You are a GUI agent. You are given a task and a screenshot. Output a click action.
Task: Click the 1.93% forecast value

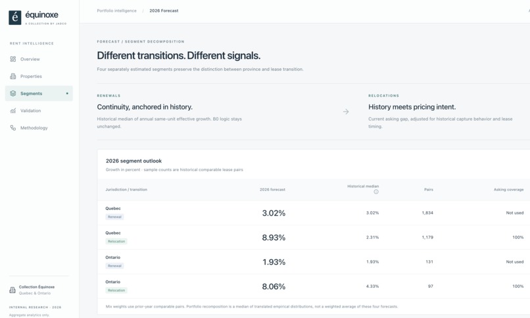tap(274, 262)
